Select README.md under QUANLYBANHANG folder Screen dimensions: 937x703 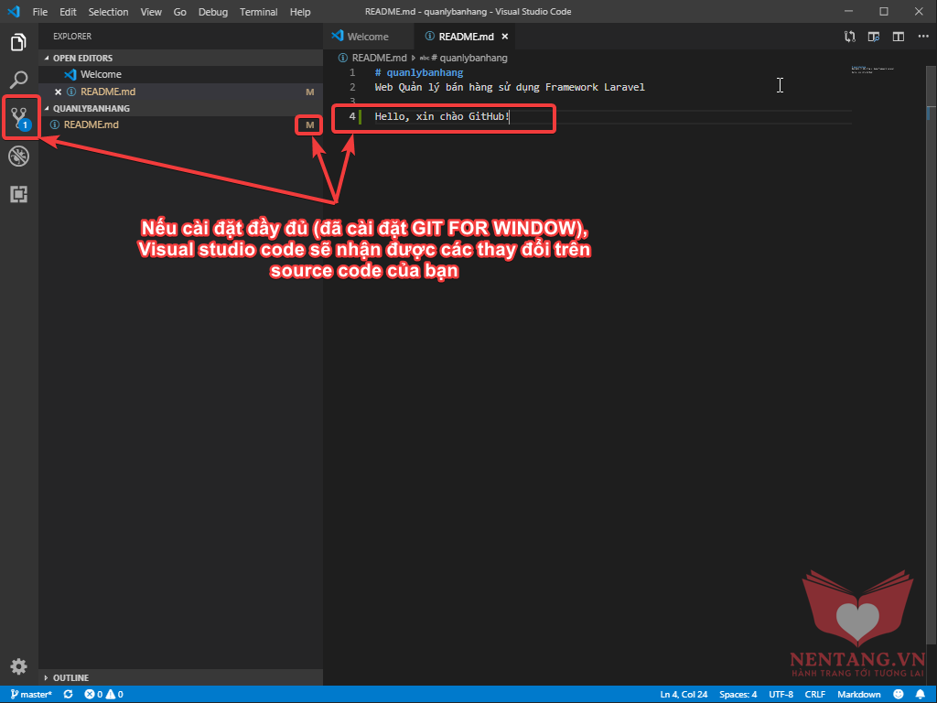coord(91,124)
